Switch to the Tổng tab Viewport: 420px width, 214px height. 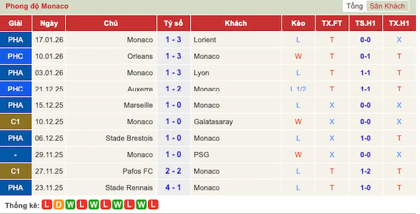pyautogui.click(x=354, y=6)
